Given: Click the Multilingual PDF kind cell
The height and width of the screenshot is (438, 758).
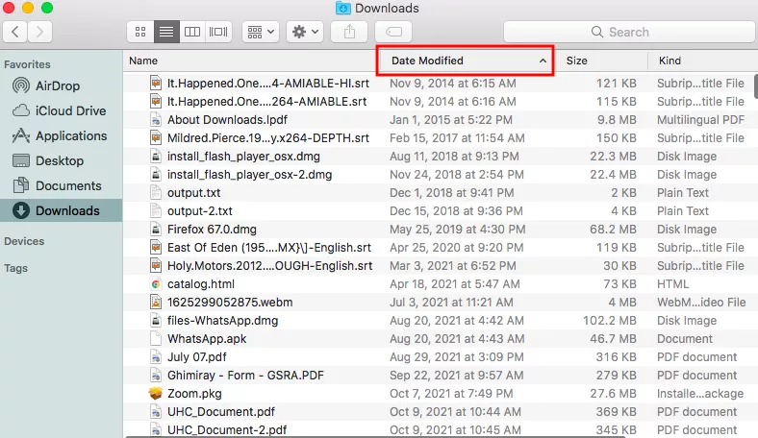Looking at the screenshot, I should [x=700, y=120].
